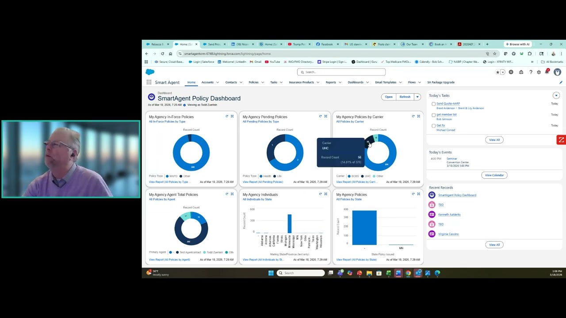The width and height of the screenshot is (566, 318).
Task: Open the Global Actions plus icon
Action: point(511,72)
